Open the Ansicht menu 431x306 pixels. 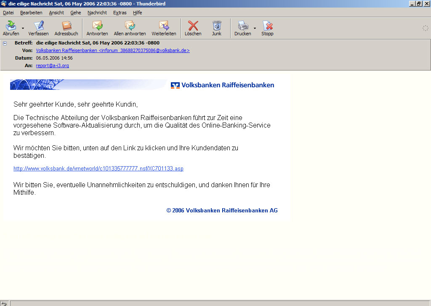point(56,13)
